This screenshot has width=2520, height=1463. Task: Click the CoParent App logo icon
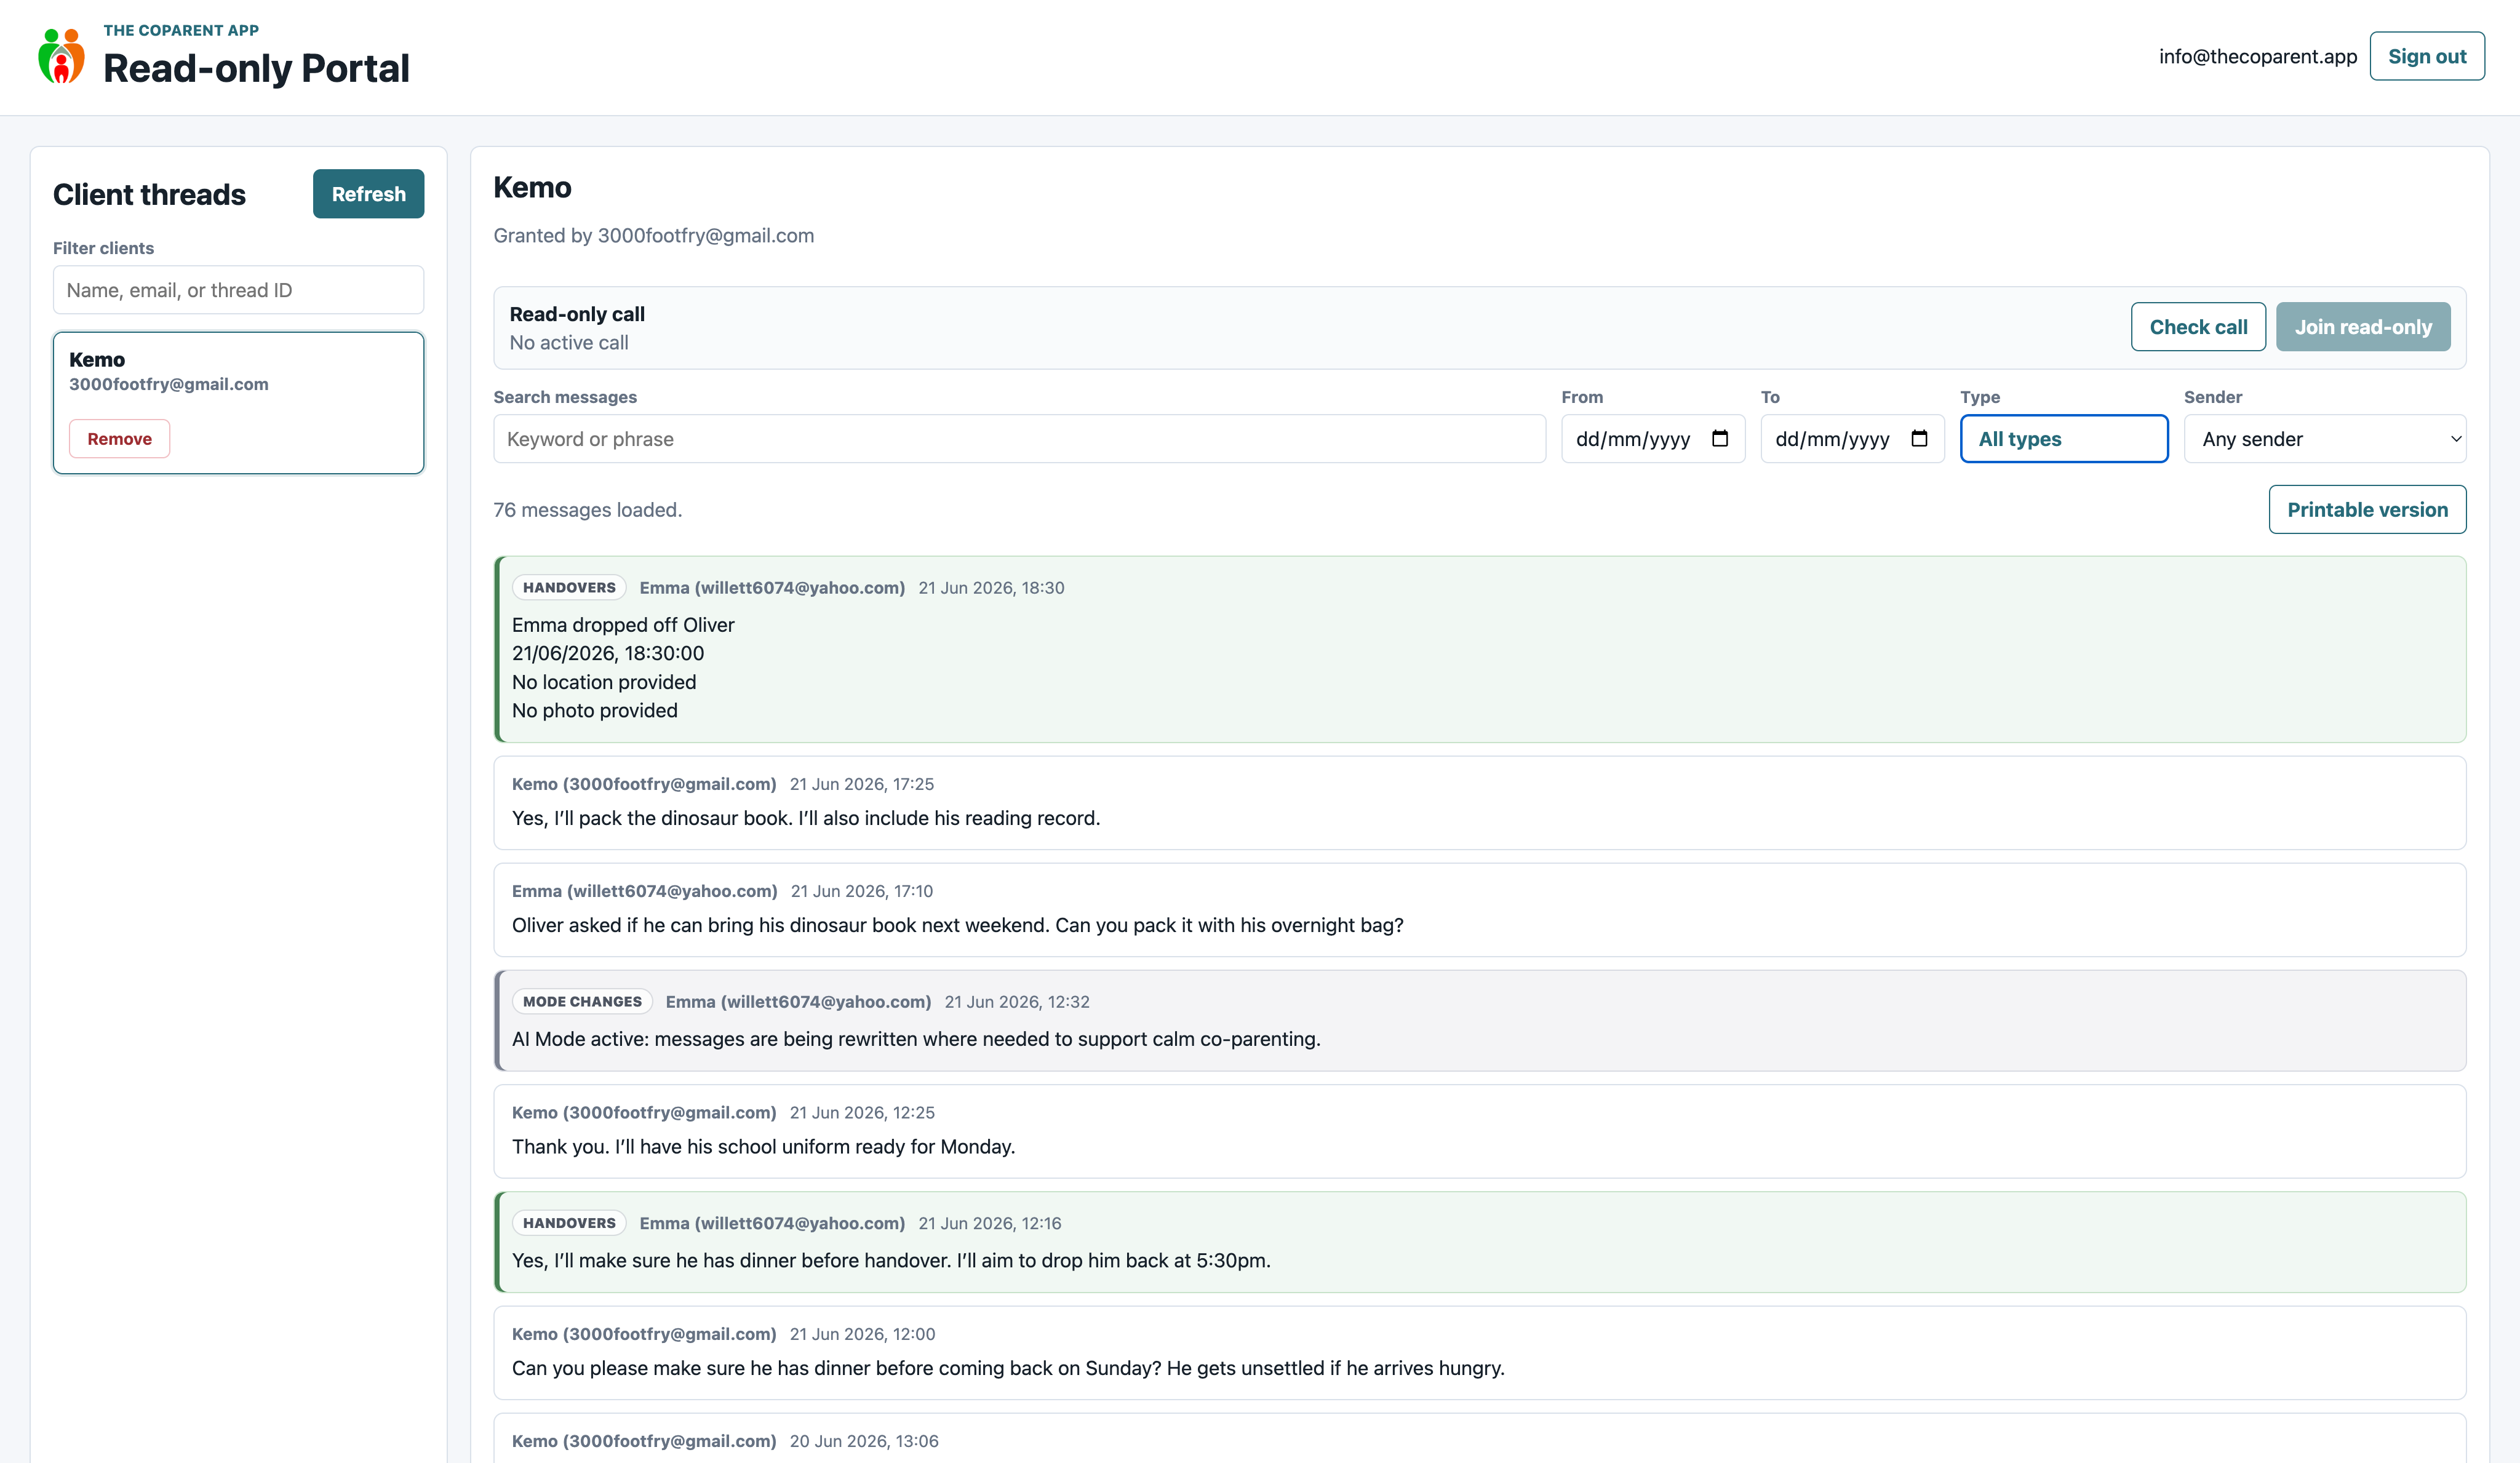pos(61,56)
